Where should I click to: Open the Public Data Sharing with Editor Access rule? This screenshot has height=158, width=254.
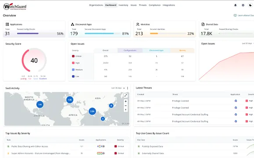click(x=30, y=146)
